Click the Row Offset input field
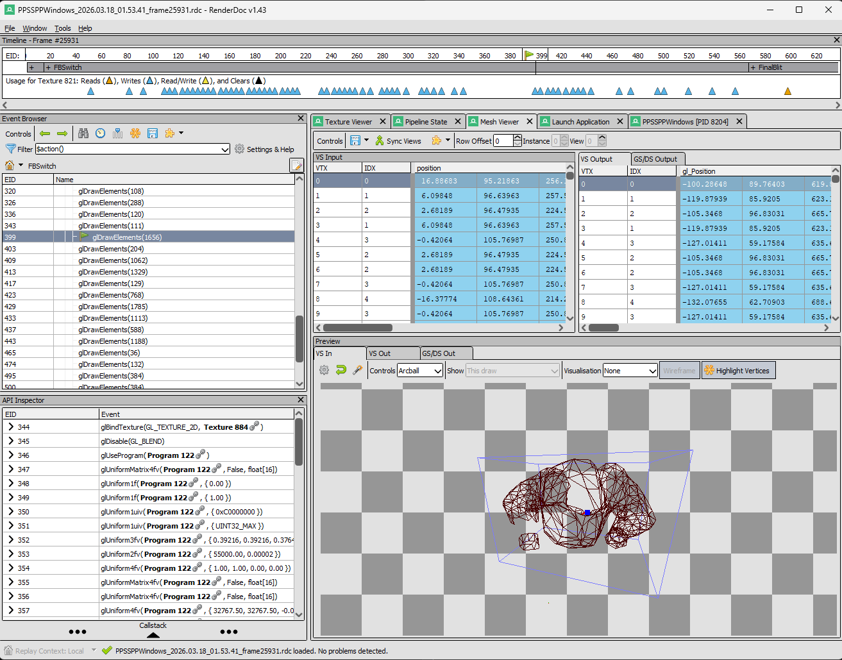Viewport: 842px width, 660px height. tap(503, 141)
